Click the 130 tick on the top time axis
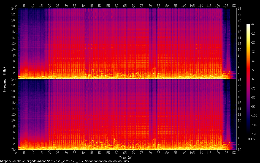 pyautogui.click(x=234, y=5)
